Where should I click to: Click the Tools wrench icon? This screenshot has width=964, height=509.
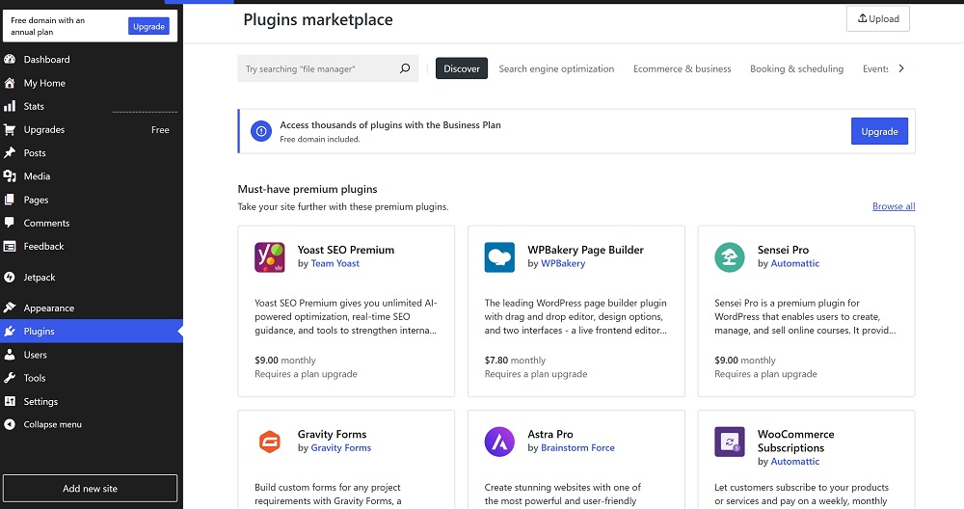coord(10,378)
